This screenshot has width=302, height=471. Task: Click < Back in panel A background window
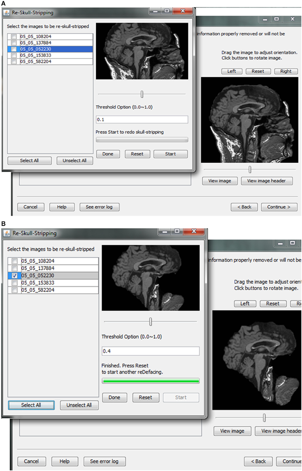pos(244,207)
